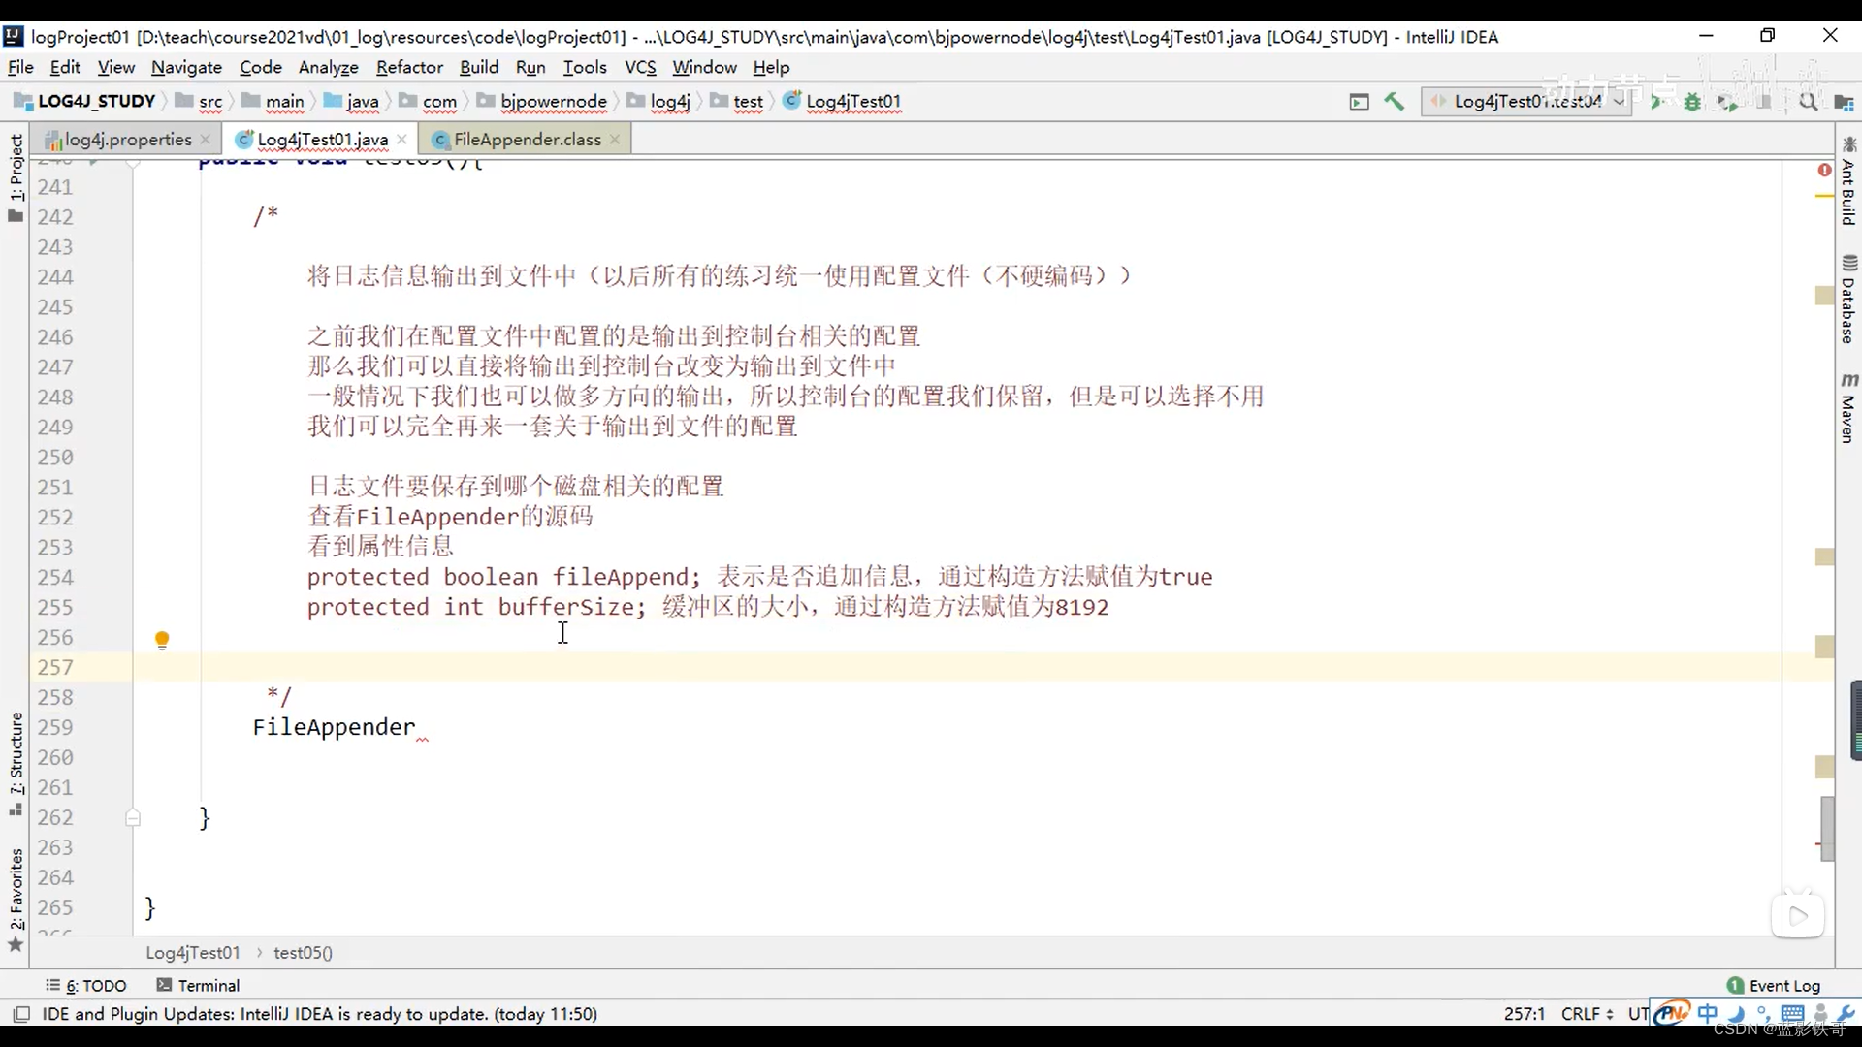This screenshot has width=1862, height=1047.
Task: Click the Event Log notification badge
Action: click(1735, 985)
